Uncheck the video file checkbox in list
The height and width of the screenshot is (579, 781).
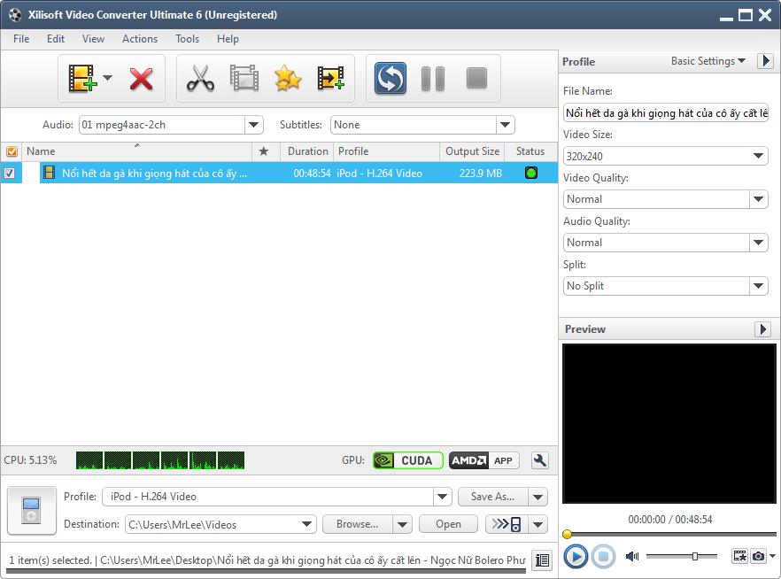10,174
